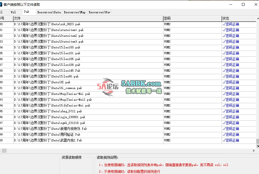Select the UI.pak file row
This screenshot has width=259, height=174.
[128, 82]
